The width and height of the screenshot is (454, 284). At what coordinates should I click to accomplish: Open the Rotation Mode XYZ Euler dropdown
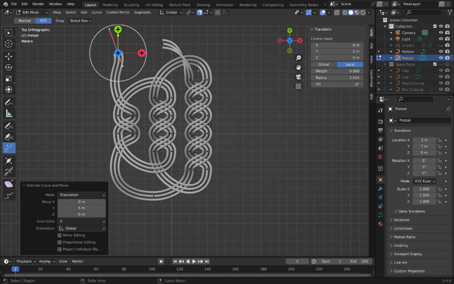pyautogui.click(x=424, y=181)
